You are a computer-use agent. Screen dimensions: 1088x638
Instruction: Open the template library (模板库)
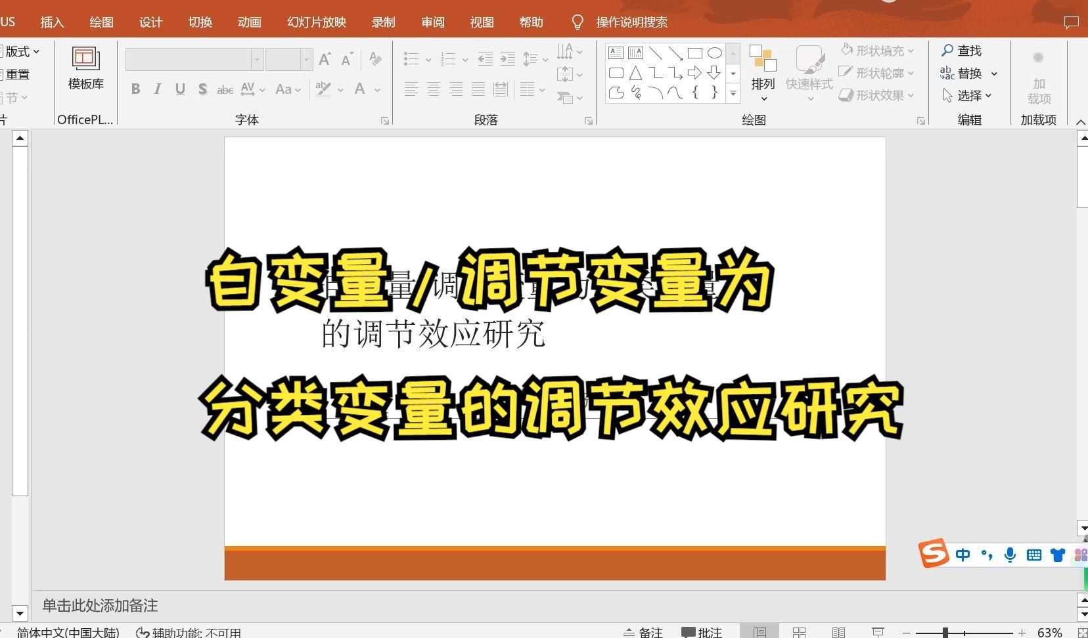tap(86, 68)
